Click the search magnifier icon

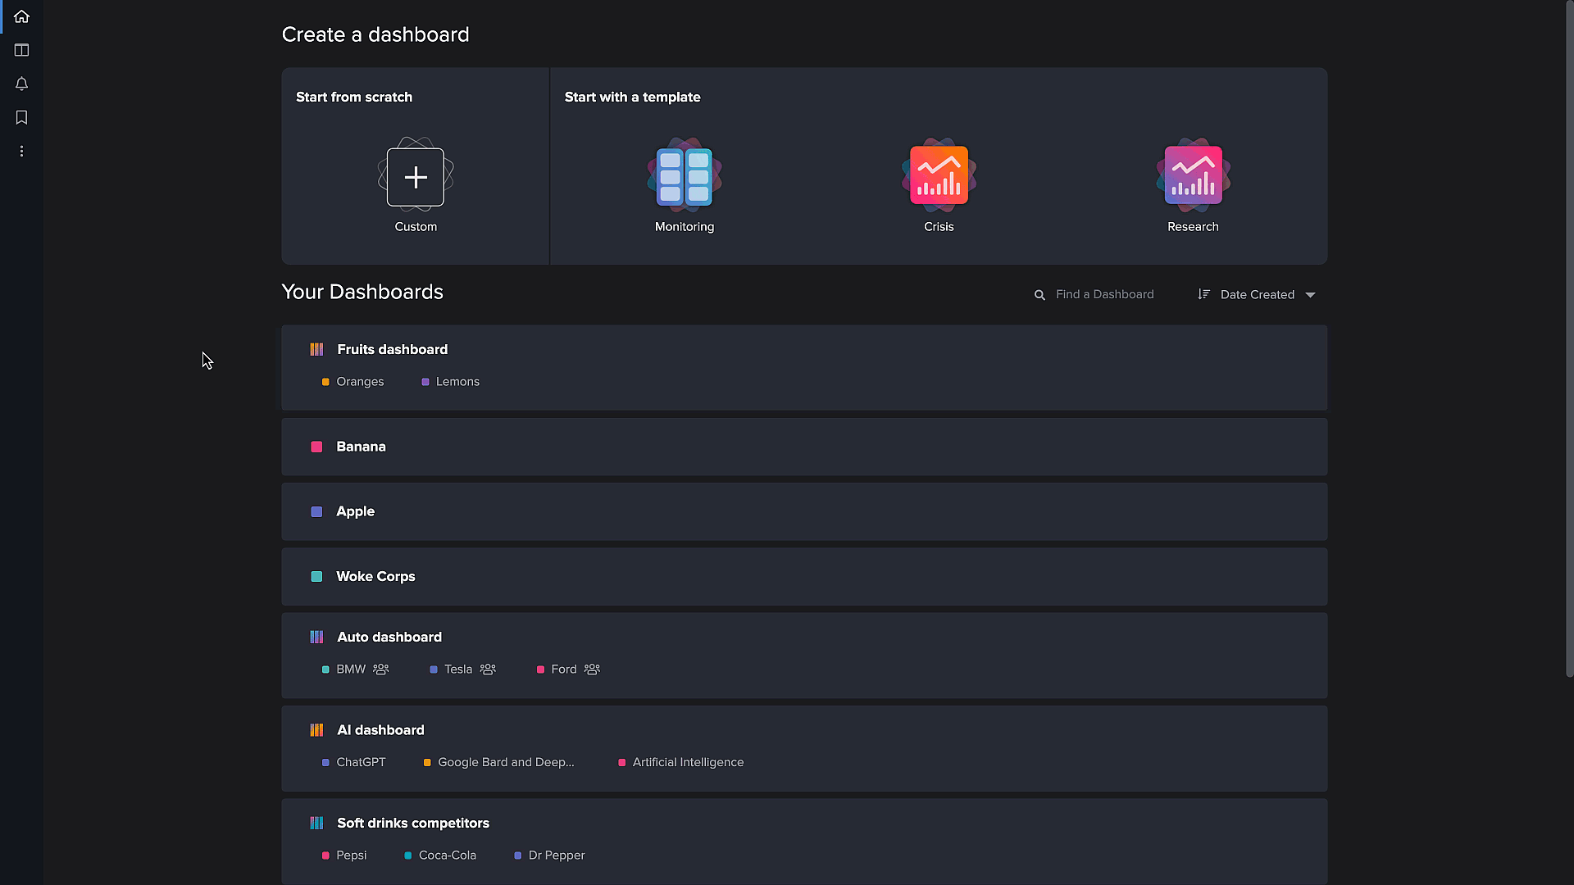1039,295
